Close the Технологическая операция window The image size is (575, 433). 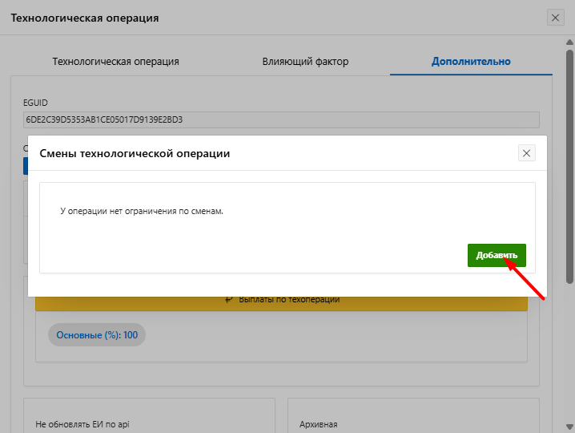(x=556, y=18)
